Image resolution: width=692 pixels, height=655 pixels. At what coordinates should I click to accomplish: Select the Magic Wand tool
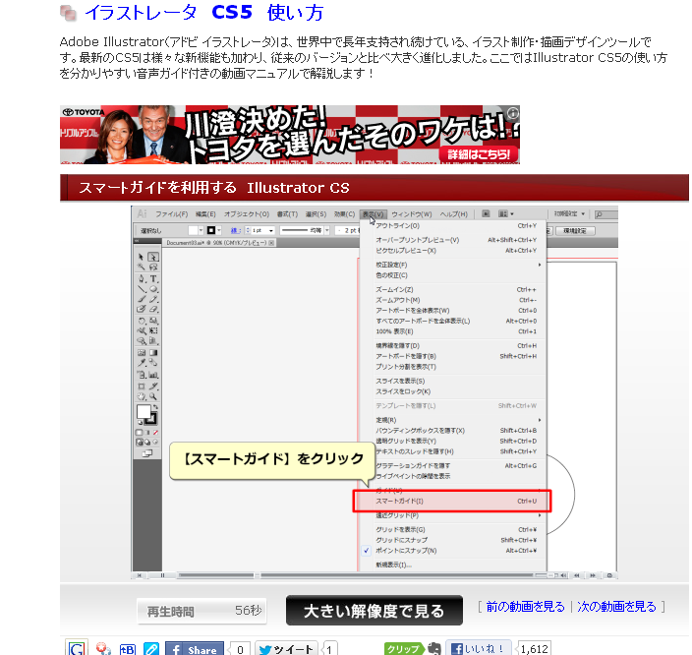(x=141, y=267)
